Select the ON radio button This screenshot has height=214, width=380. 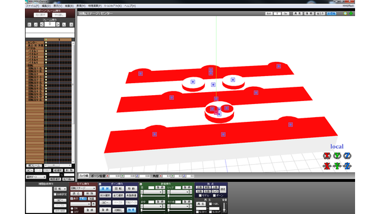pos(72,209)
